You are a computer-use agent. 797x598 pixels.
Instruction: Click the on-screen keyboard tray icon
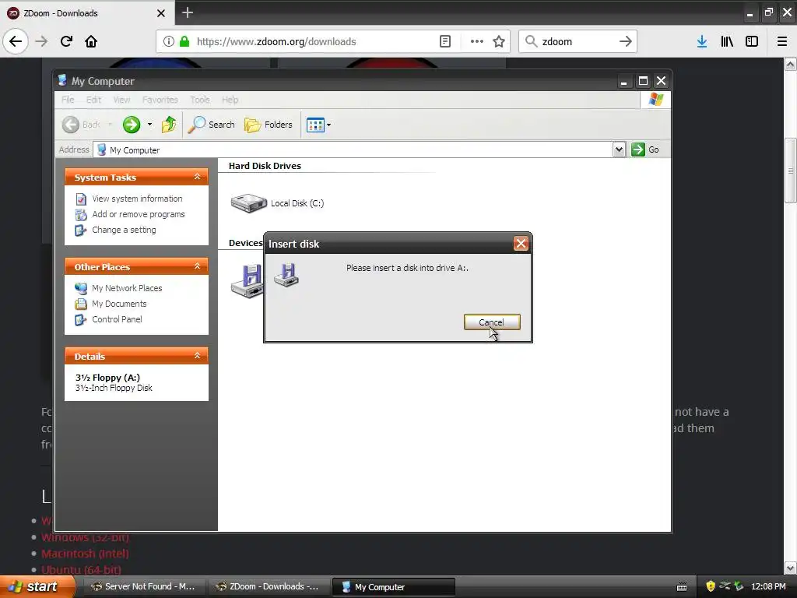[682, 587]
